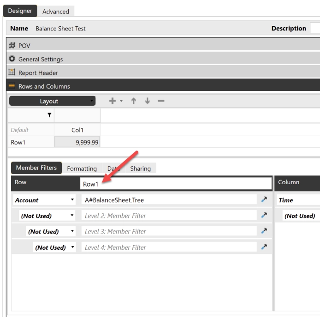Switch to the Advanced tab
The width and height of the screenshot is (320, 319).
coord(55,12)
